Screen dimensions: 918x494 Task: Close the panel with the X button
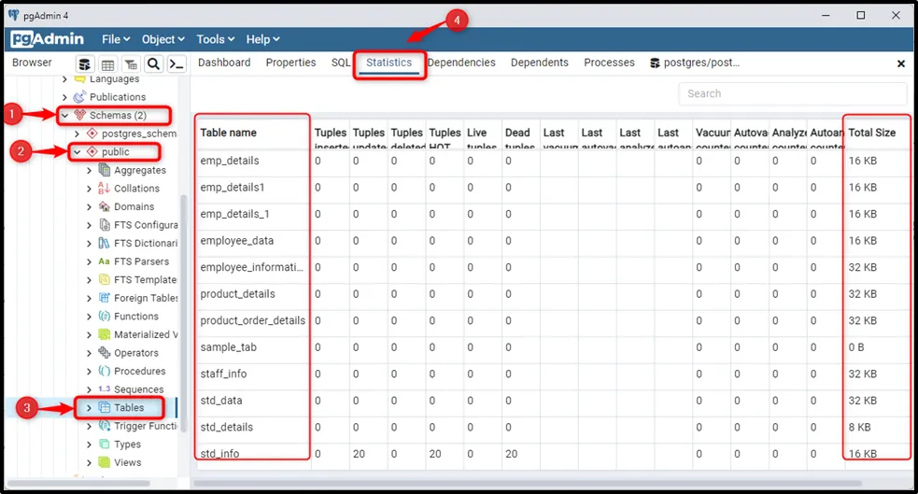pos(900,64)
